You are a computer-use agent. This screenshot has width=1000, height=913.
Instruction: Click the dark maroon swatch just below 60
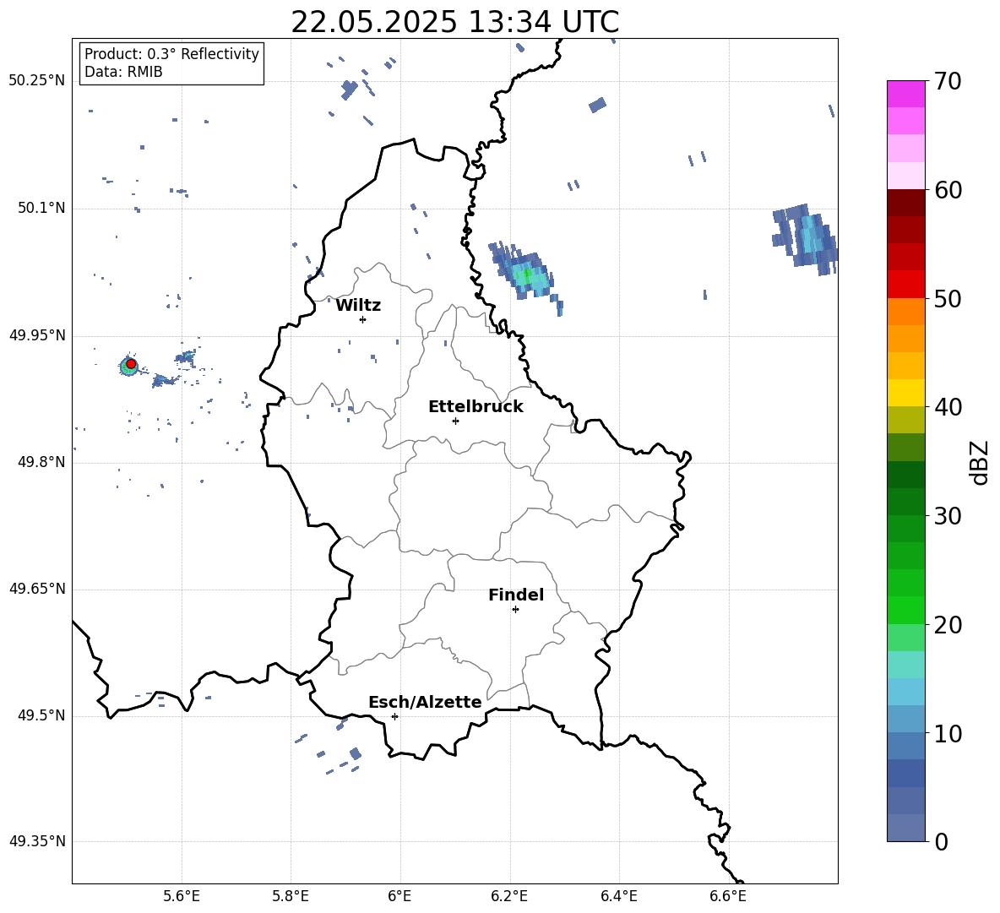(906, 203)
